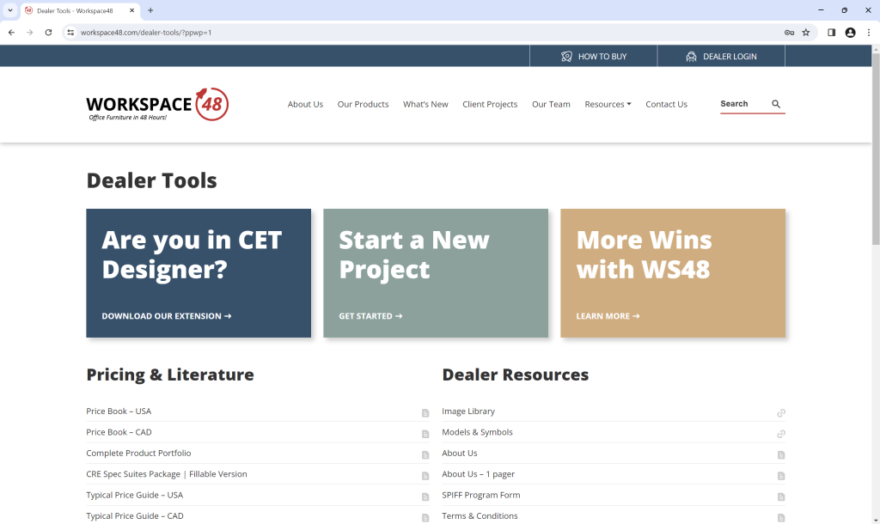Click the link icon beside Image Library
The height and width of the screenshot is (524, 880).
pyautogui.click(x=780, y=413)
